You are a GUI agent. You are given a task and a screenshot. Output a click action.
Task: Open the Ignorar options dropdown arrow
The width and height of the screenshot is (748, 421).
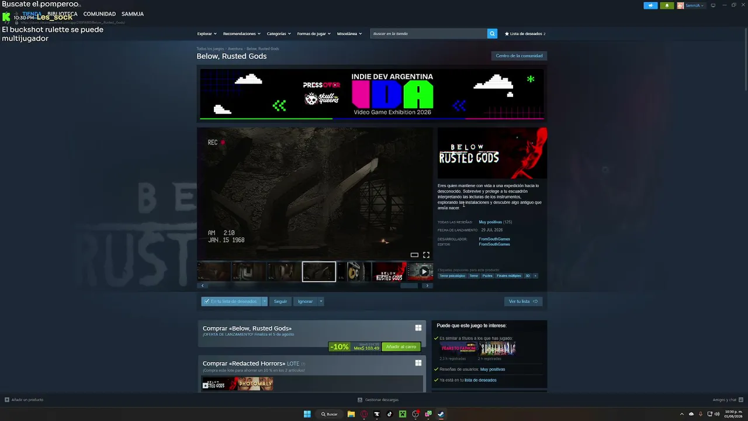point(321,302)
